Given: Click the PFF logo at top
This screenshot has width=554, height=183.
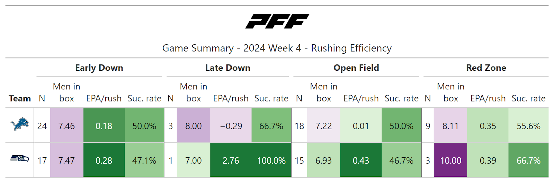Looking at the screenshot, I should click(277, 21).
